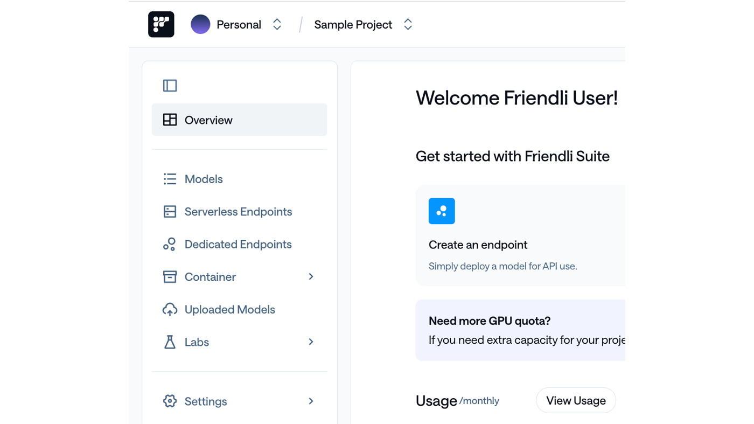Click the Settings gear icon
The image size is (754, 424).
pos(170,401)
